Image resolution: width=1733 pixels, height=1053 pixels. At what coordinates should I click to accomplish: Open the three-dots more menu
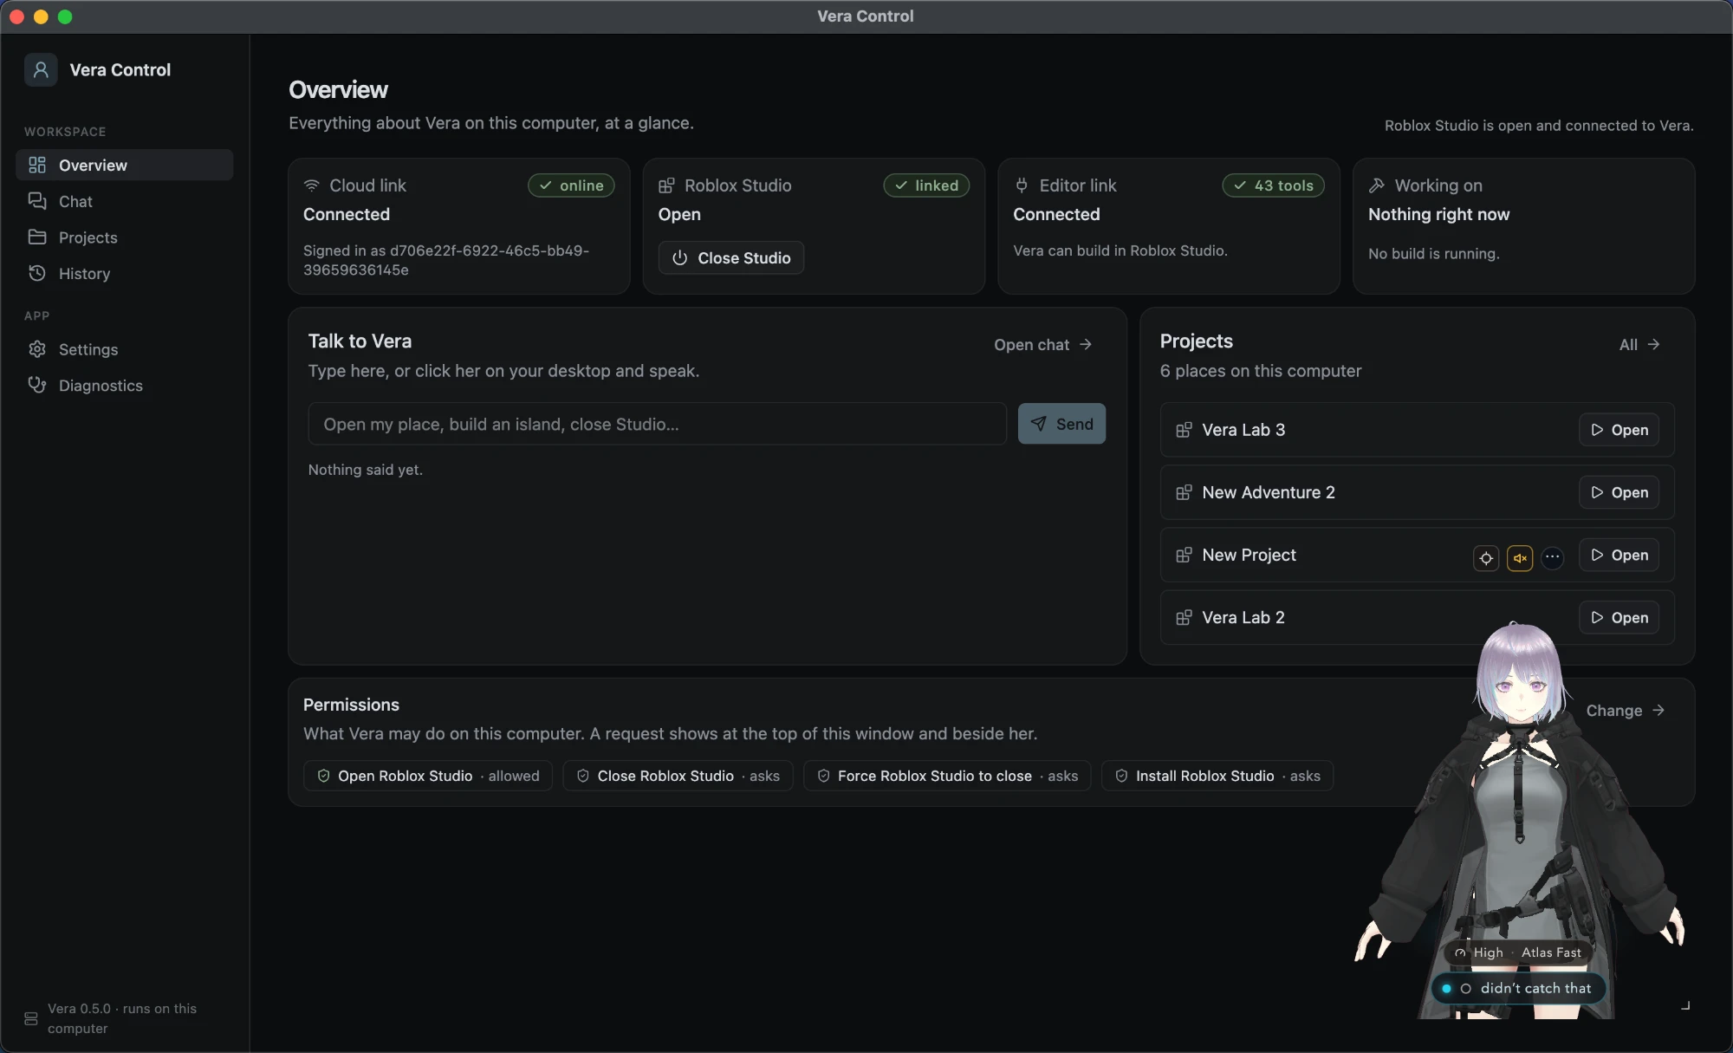[1553, 557]
